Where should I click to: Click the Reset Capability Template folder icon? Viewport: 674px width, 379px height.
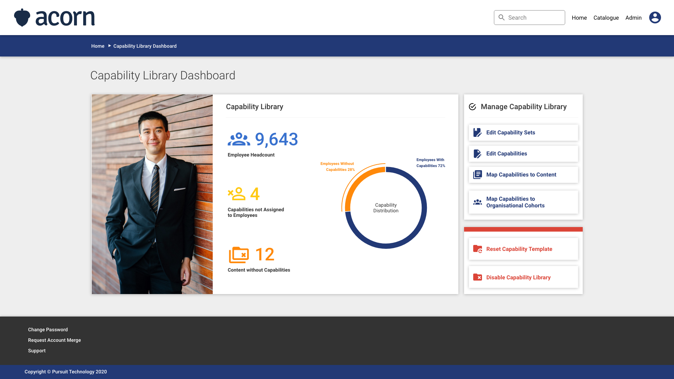[x=477, y=249]
